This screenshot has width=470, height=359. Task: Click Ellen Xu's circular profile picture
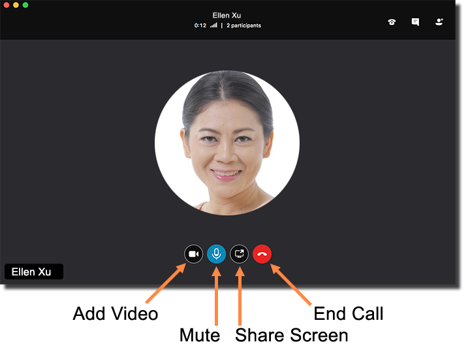227,143
